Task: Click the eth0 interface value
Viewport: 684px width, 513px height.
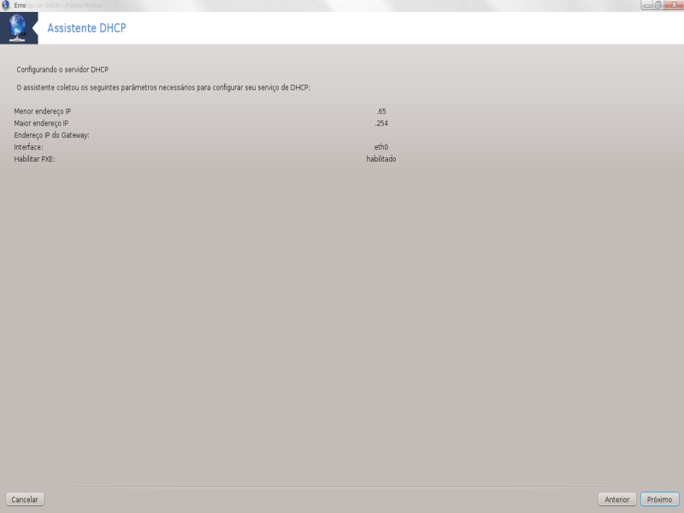Action: coord(381,147)
